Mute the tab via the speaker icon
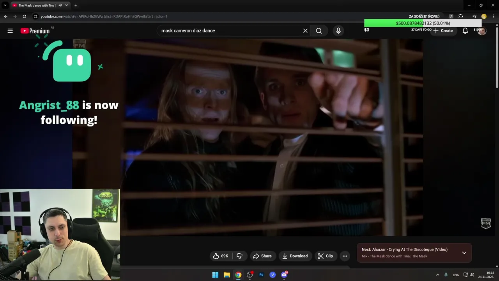 [x=60, y=5]
